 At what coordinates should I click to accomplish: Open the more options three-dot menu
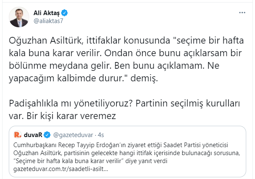[242, 13]
